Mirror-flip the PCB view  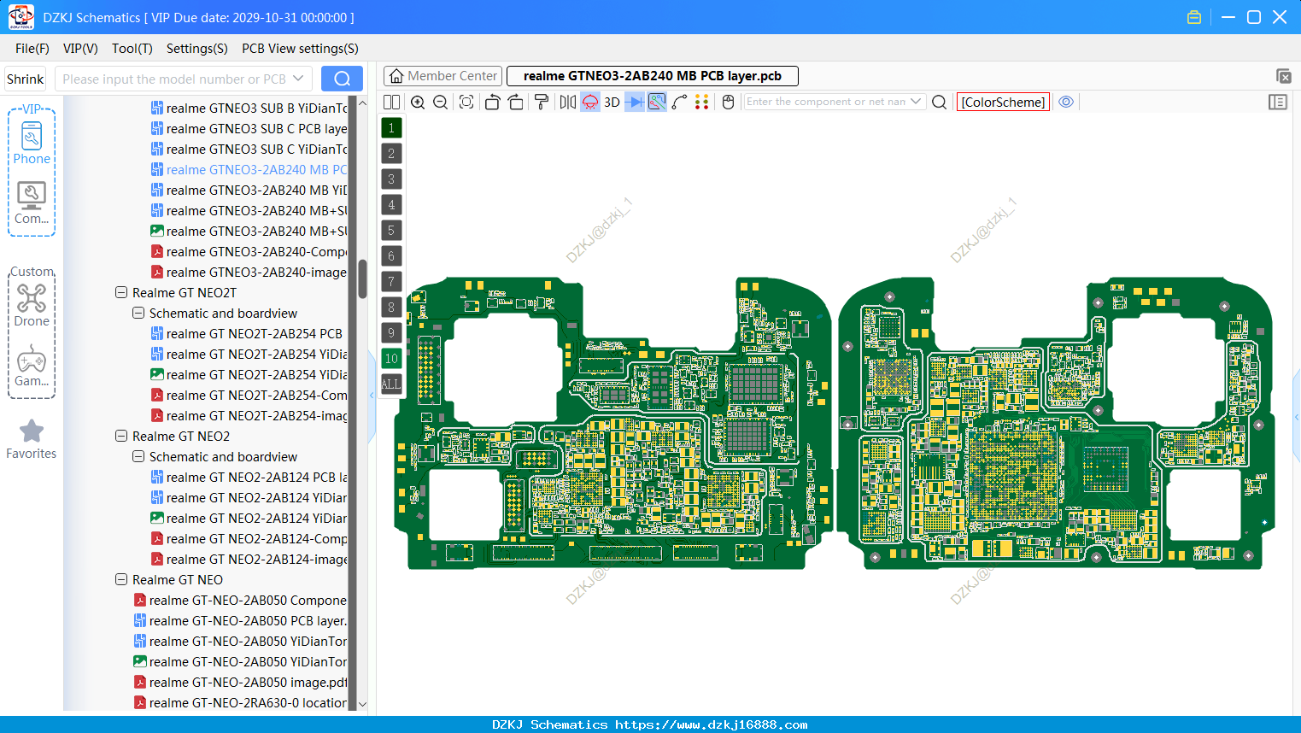[x=568, y=102]
